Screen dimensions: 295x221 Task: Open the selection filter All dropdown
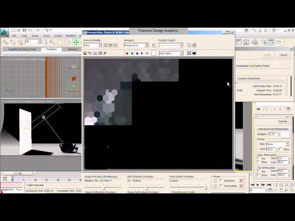pyautogui.click(x=33, y=41)
